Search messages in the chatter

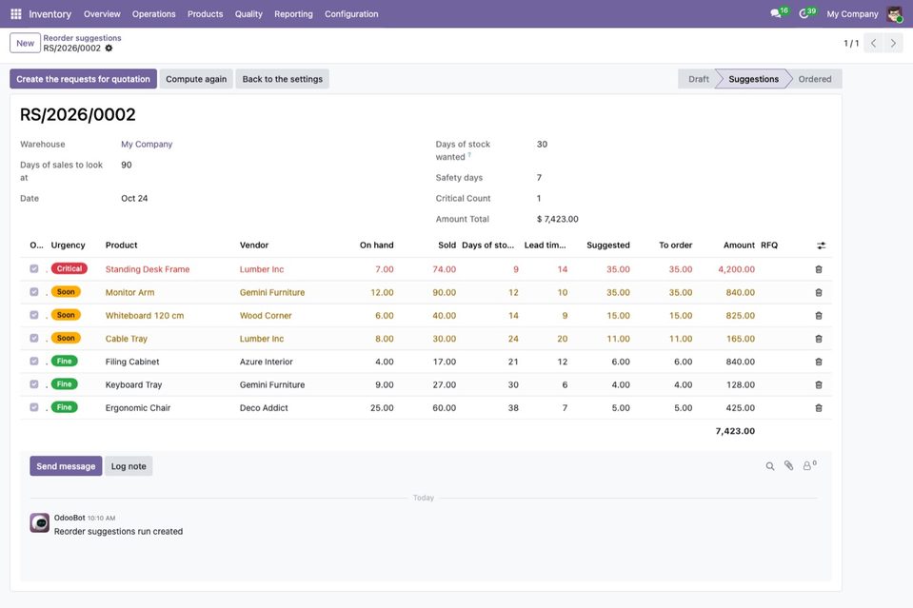click(770, 466)
